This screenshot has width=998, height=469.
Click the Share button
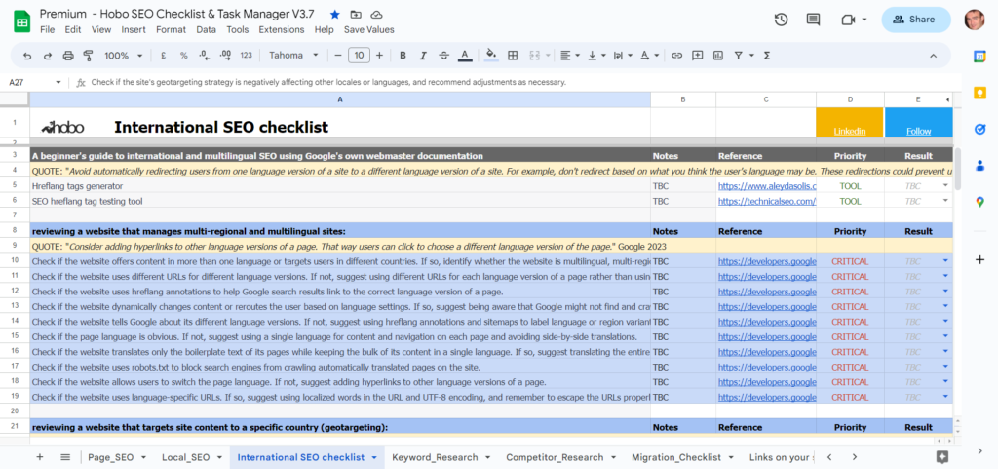tap(916, 20)
